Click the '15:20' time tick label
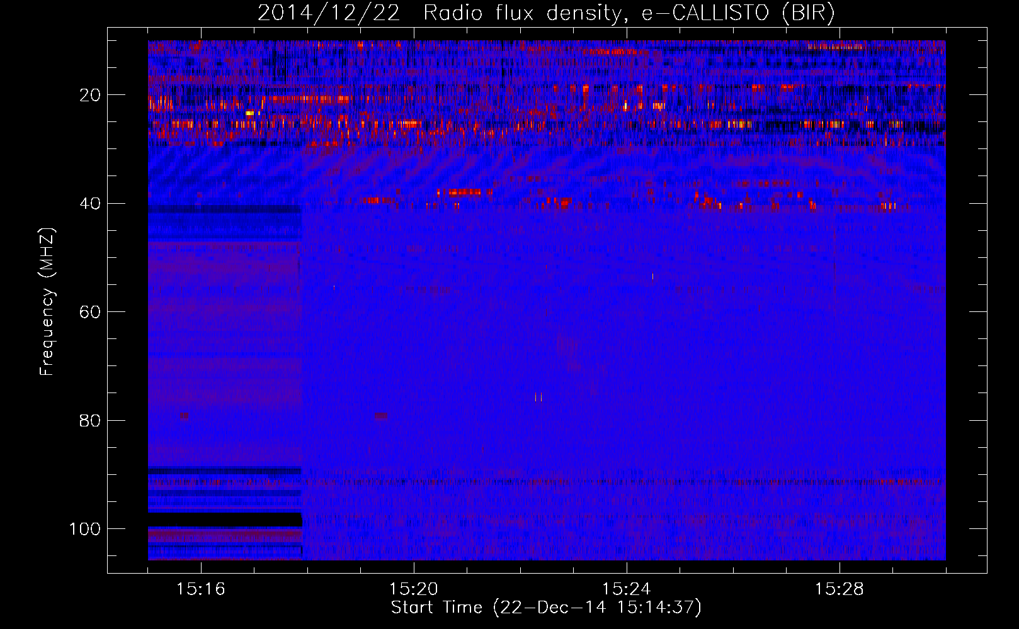The height and width of the screenshot is (629, 1019). 414,589
